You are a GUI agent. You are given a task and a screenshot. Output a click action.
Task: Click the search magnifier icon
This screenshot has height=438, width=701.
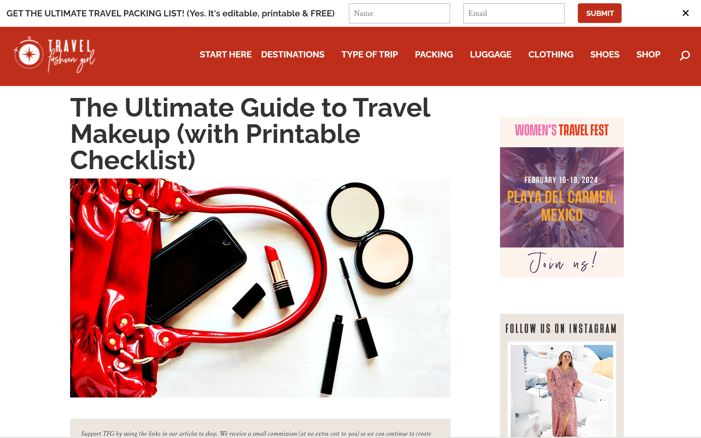685,55
